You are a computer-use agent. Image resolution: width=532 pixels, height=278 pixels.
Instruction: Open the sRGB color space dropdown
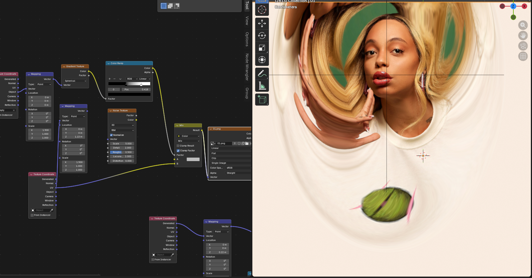pos(238,168)
